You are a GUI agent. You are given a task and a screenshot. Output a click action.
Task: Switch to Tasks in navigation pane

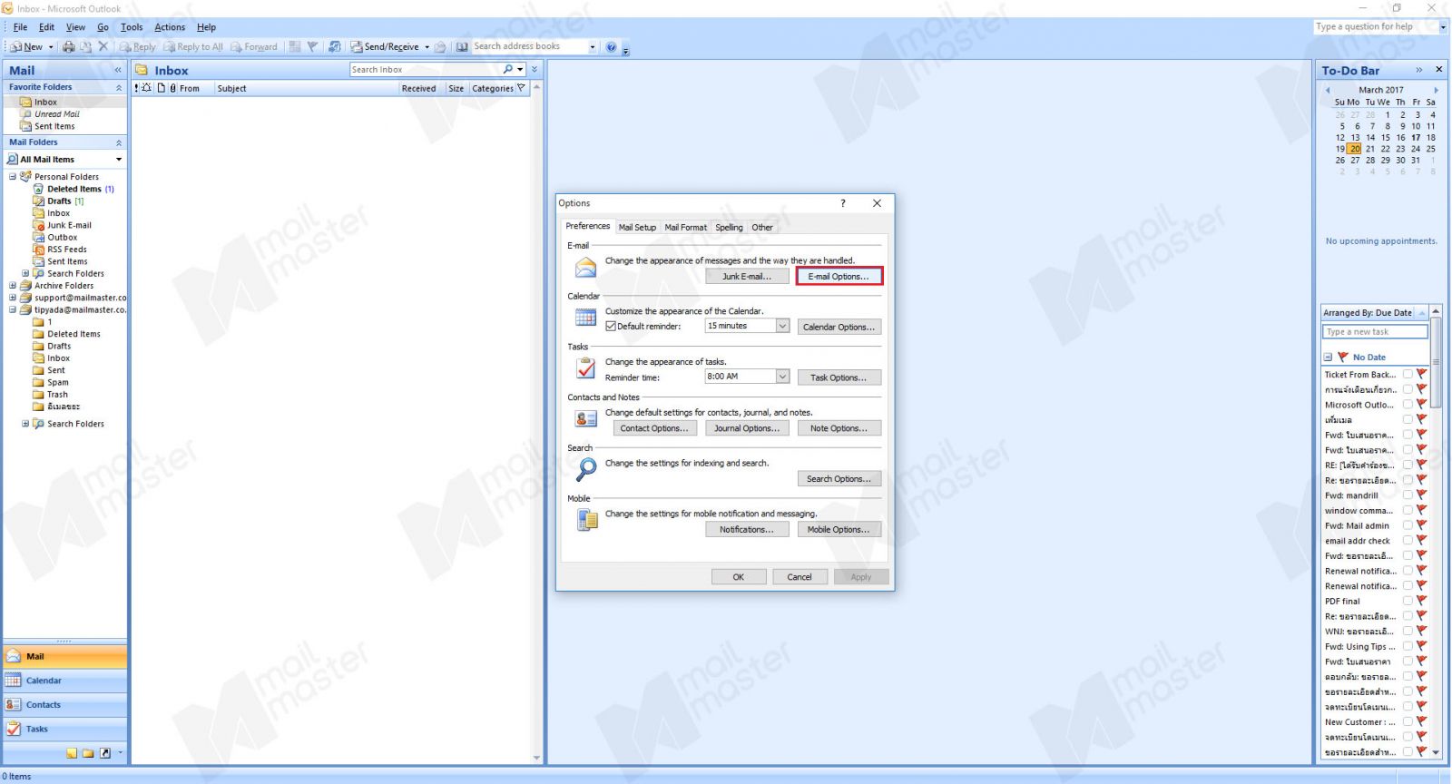pyautogui.click(x=64, y=730)
